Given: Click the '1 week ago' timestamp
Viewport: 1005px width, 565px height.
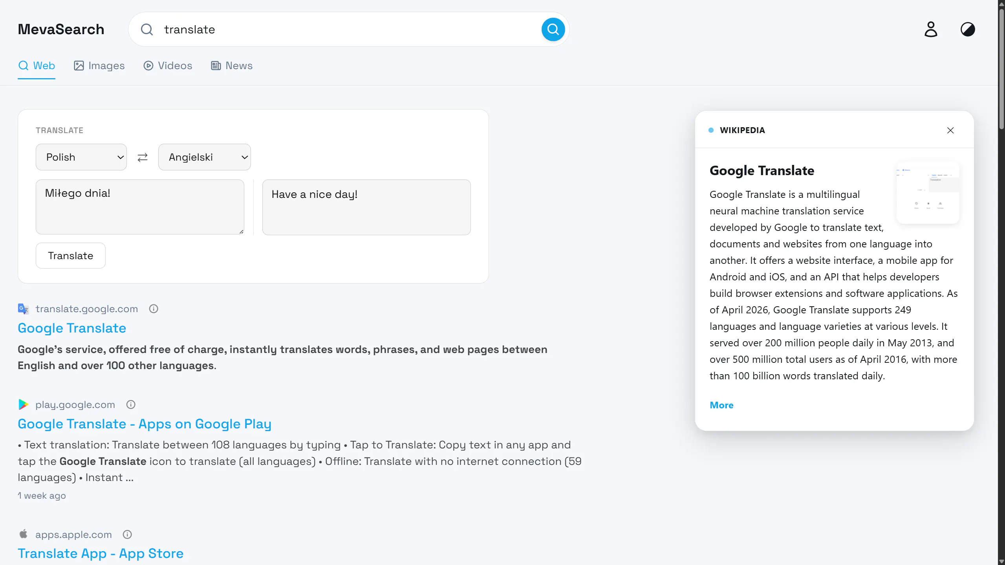Looking at the screenshot, I should [x=42, y=496].
